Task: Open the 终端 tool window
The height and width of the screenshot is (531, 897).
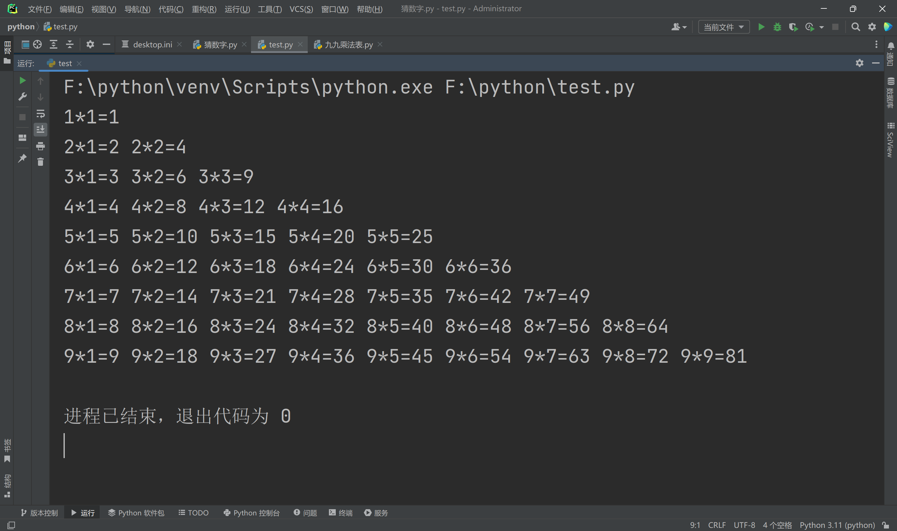Action: point(340,513)
